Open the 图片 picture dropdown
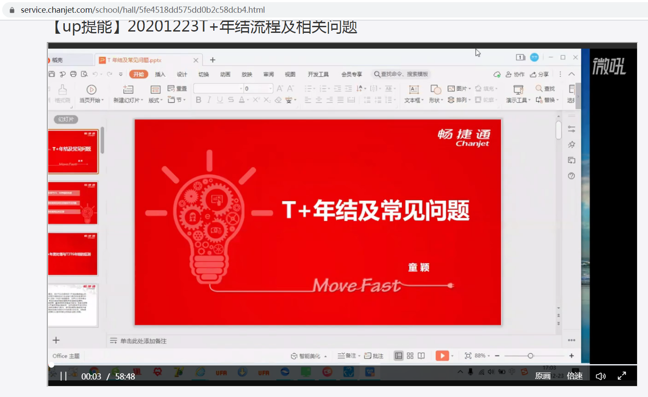Viewport: 648px width, 397px height. click(459, 89)
